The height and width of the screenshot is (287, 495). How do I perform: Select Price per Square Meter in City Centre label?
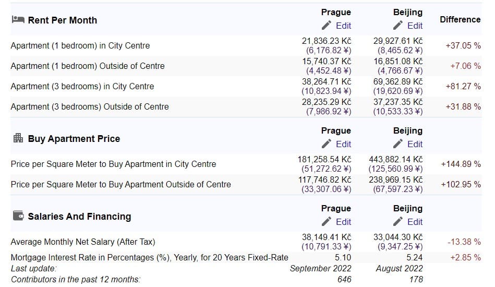point(113,164)
